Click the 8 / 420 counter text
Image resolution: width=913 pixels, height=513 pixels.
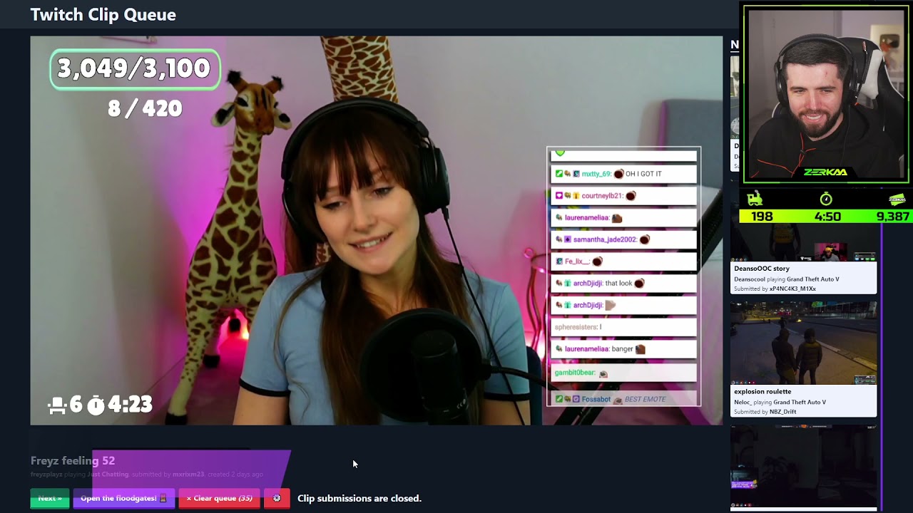(145, 108)
